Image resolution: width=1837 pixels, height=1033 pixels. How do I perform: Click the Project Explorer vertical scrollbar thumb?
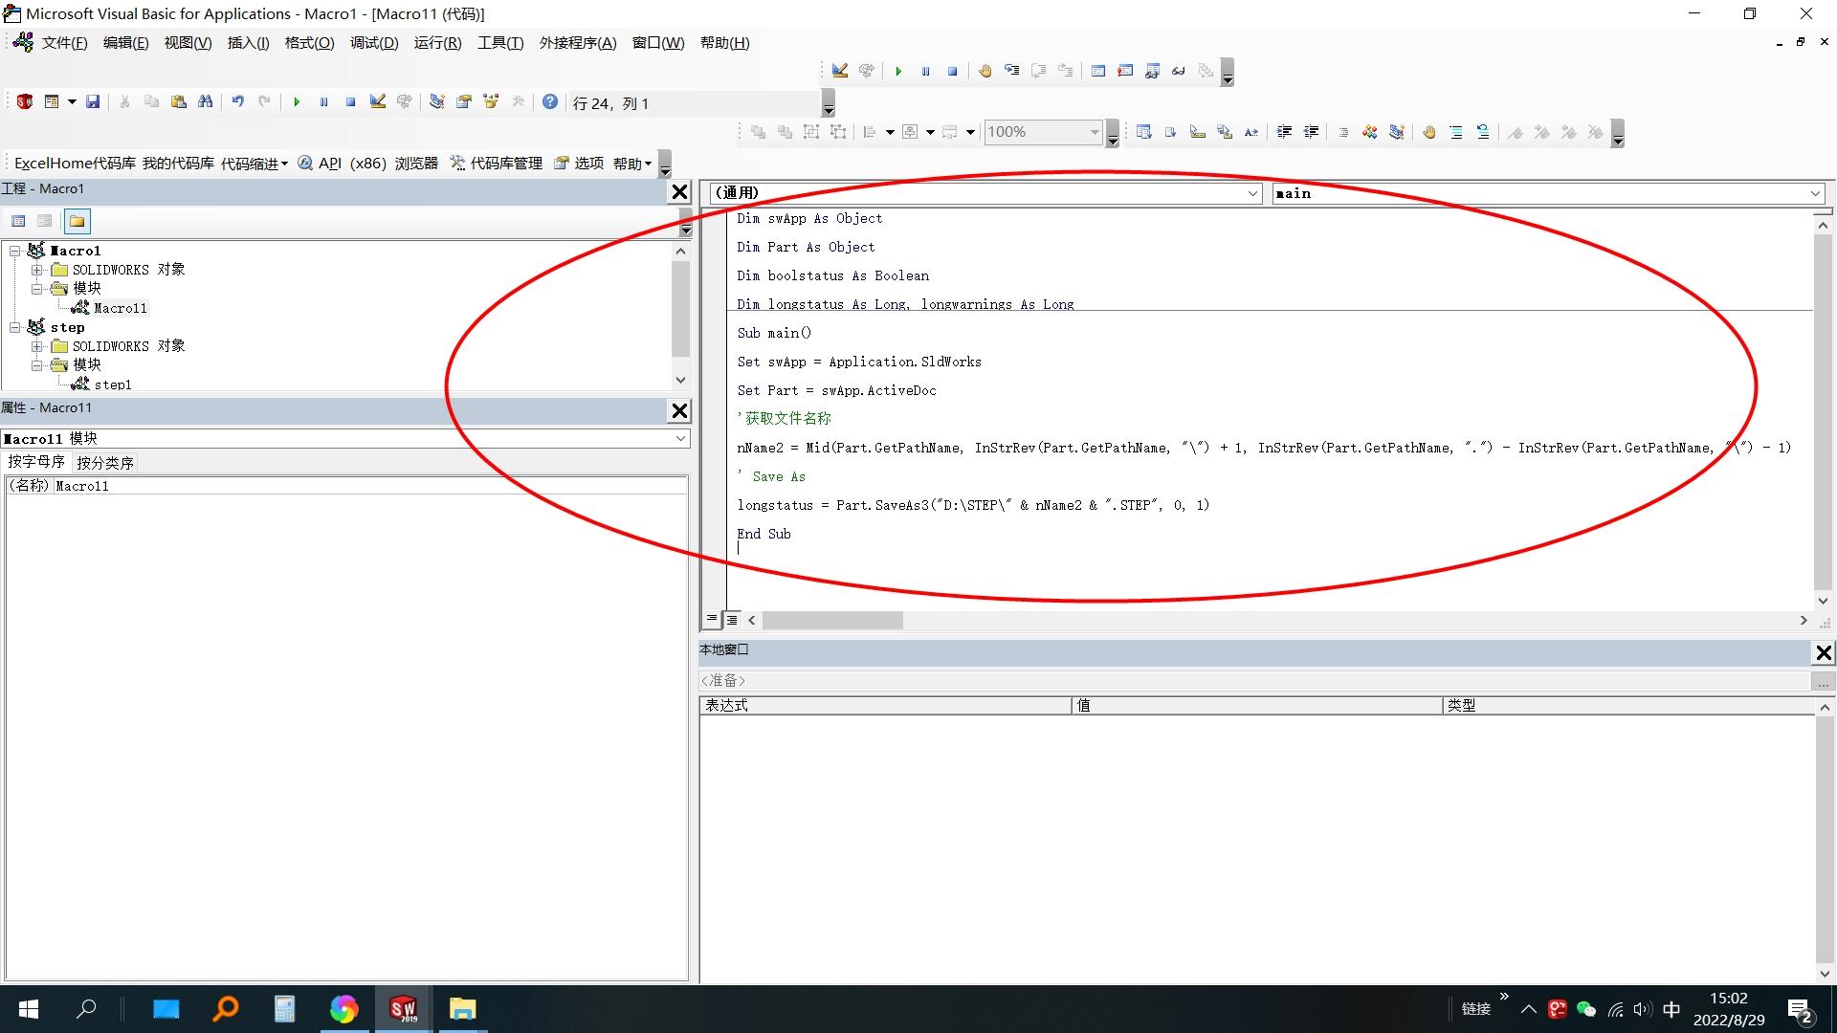[x=680, y=308]
